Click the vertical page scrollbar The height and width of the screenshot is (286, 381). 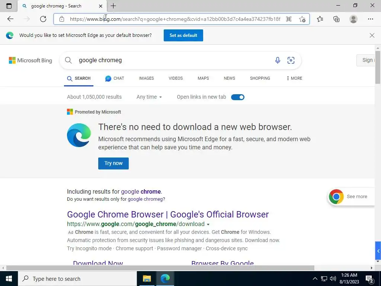378,67
